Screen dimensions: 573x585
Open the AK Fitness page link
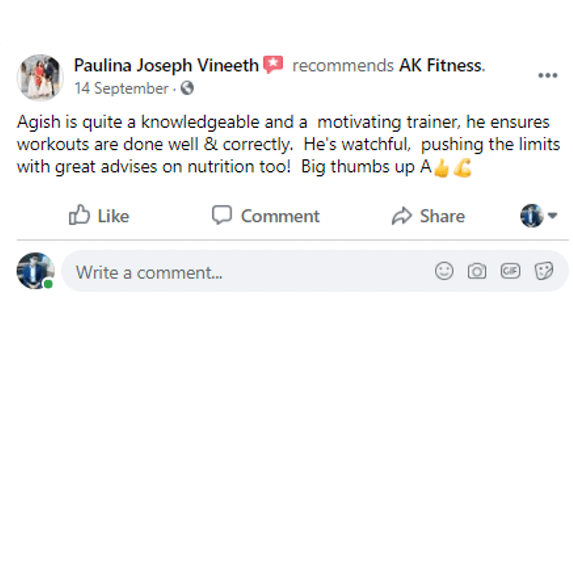point(442,65)
